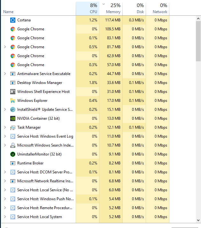Click Chrome icon in the 62.9 MB row

[13, 56]
